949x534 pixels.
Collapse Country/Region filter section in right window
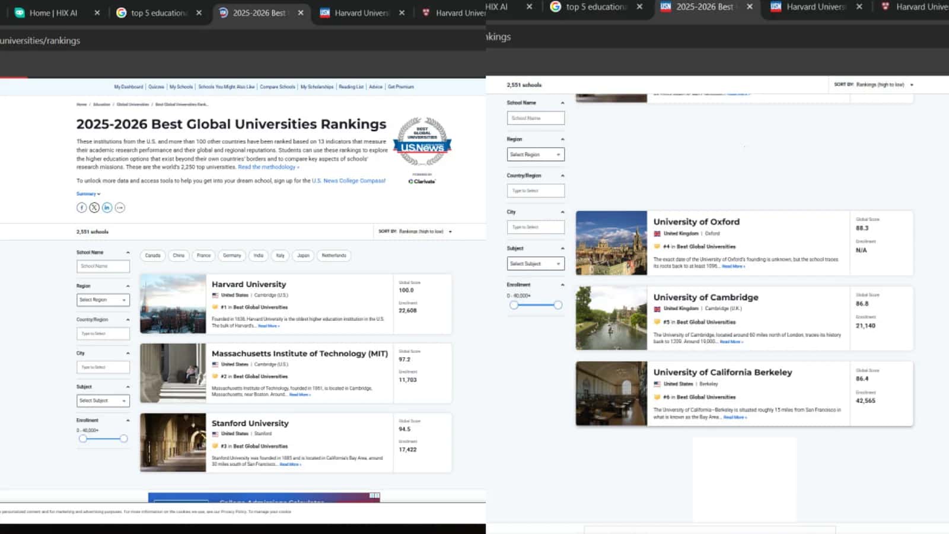[x=562, y=176]
